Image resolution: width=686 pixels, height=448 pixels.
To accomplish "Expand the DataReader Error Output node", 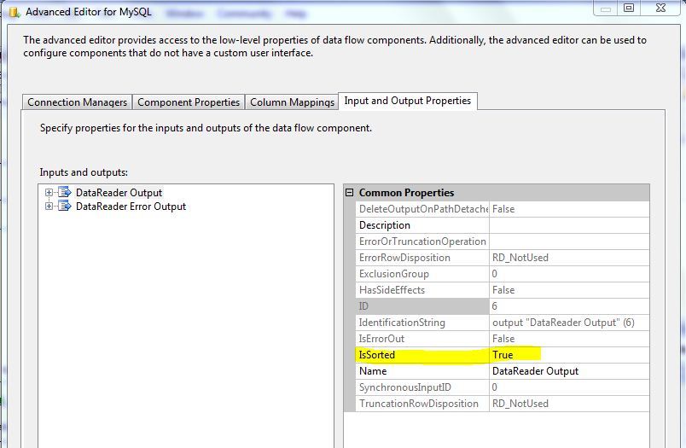I will tap(49, 206).
